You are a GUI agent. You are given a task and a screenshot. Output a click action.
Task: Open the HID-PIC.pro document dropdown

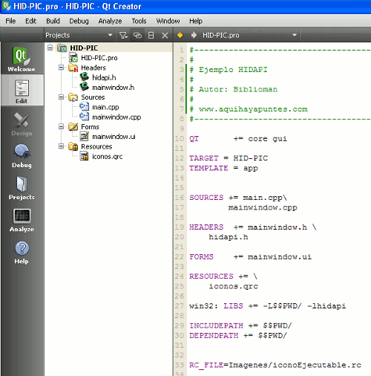coord(249,35)
